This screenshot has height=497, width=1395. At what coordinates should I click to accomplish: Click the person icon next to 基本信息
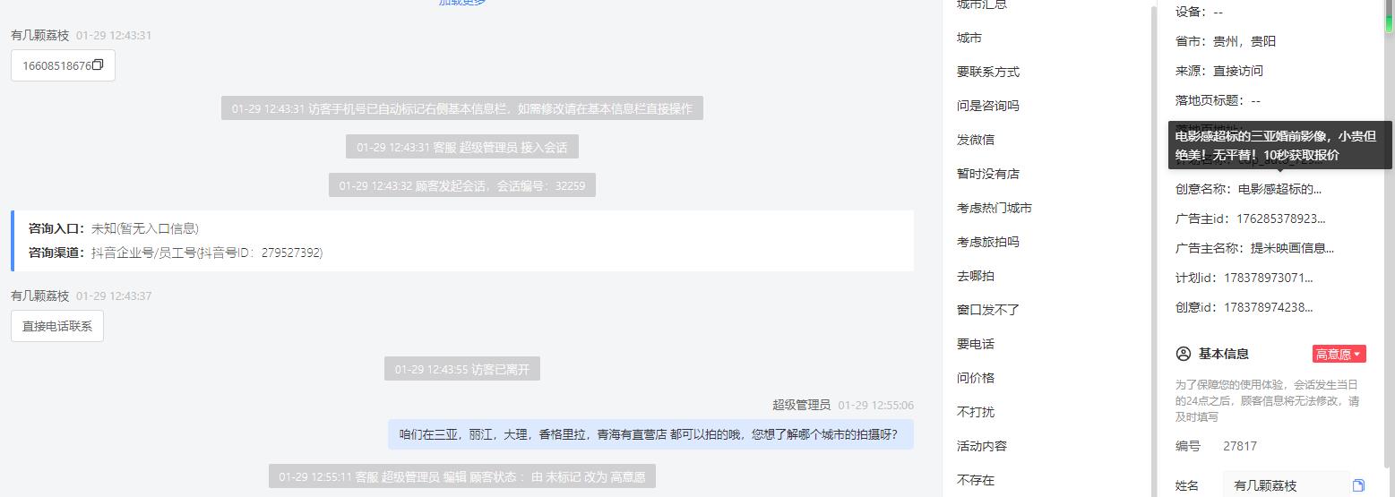coord(1183,354)
